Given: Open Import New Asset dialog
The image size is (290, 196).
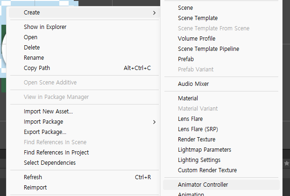Looking at the screenshot, I should (x=48, y=112).
